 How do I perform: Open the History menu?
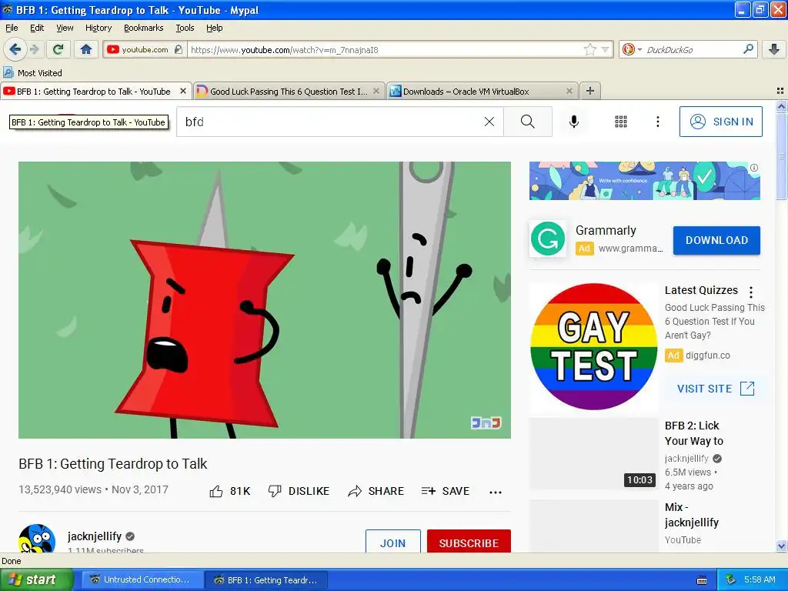pos(98,28)
